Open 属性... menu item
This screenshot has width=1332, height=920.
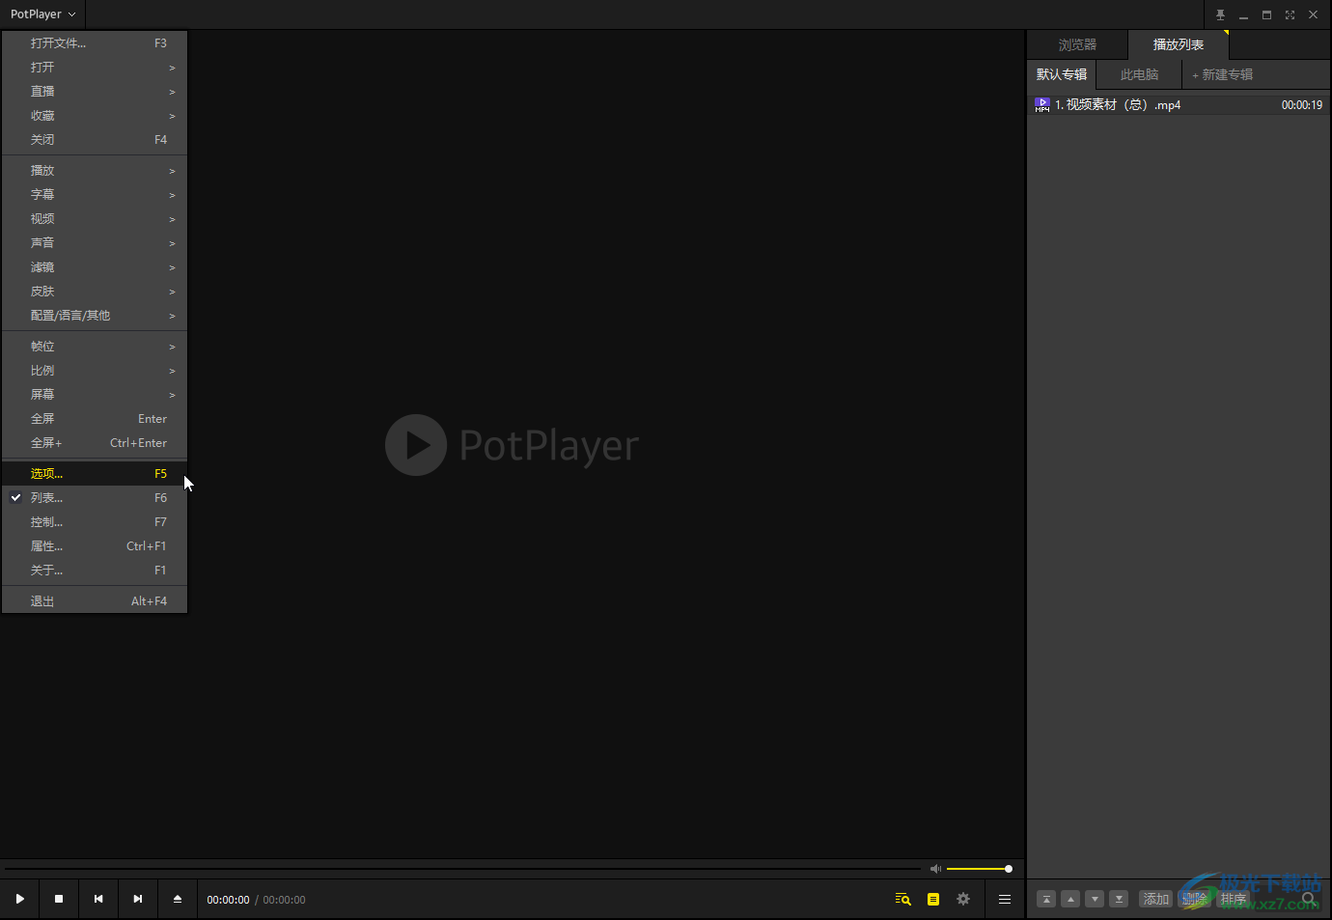(x=95, y=546)
